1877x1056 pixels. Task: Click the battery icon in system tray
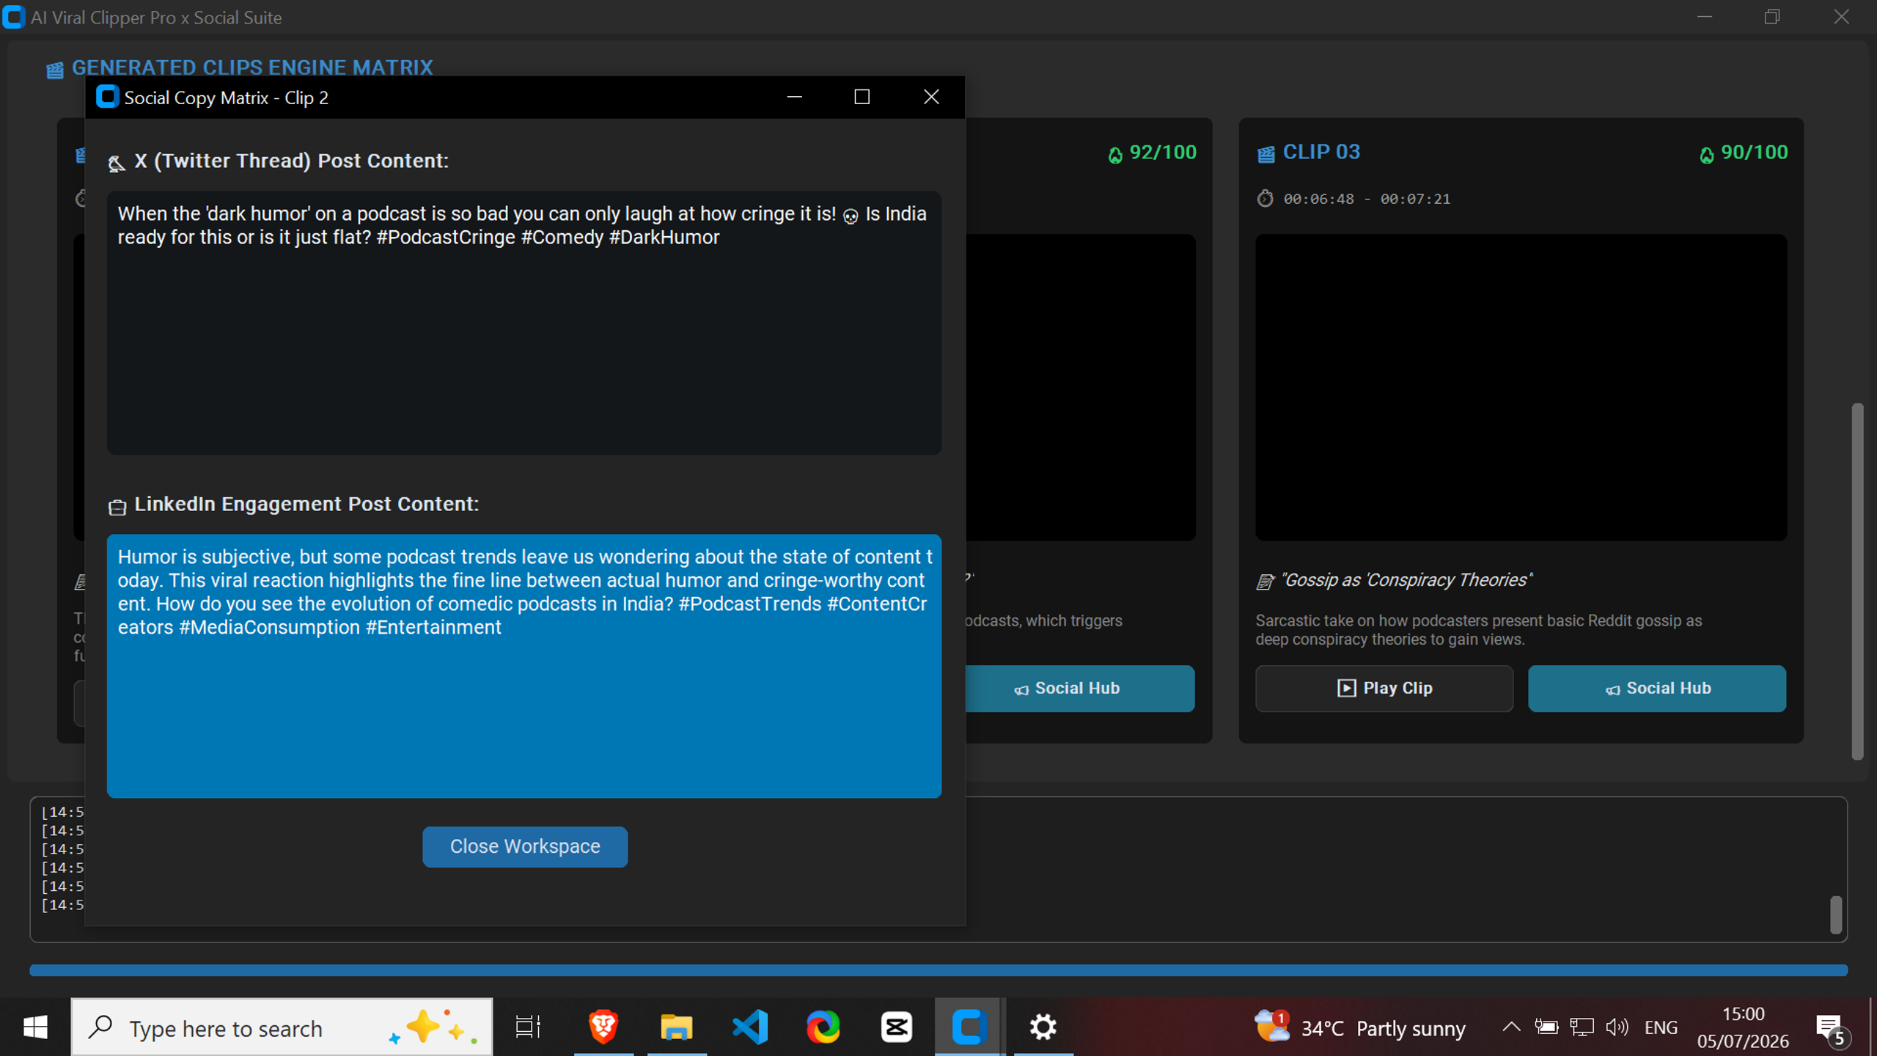pyautogui.click(x=1546, y=1027)
